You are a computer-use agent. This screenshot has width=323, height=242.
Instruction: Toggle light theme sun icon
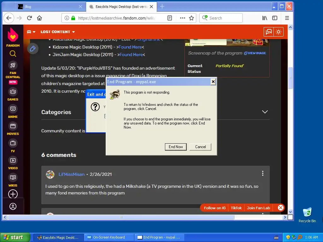coord(279,32)
